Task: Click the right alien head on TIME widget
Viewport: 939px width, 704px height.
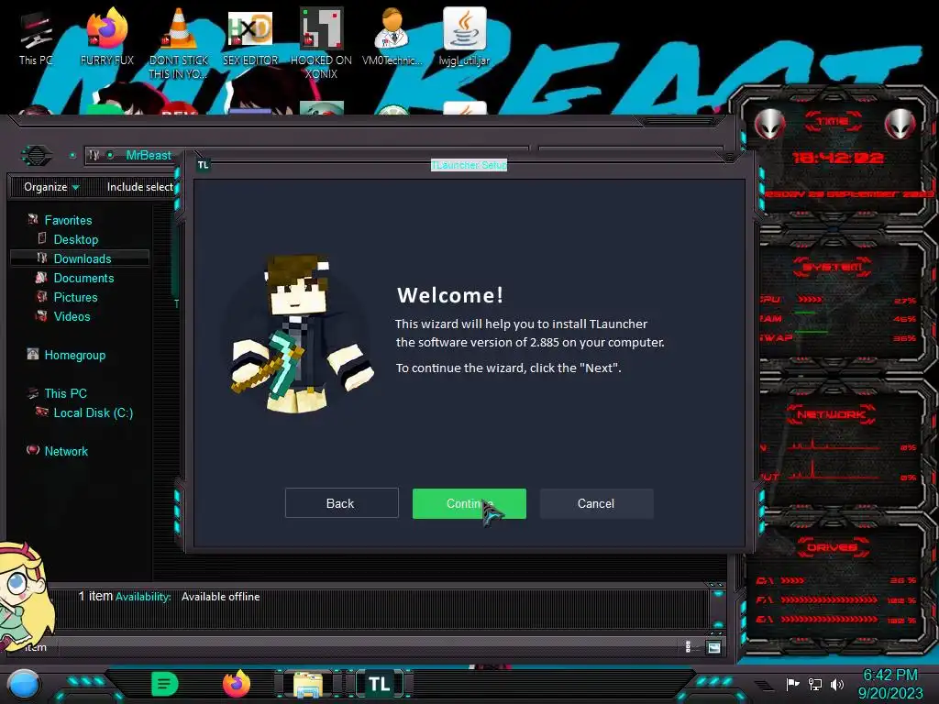Action: (900, 124)
